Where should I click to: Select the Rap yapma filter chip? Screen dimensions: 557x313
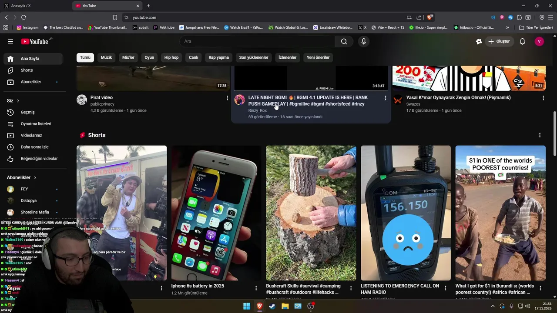(x=219, y=57)
